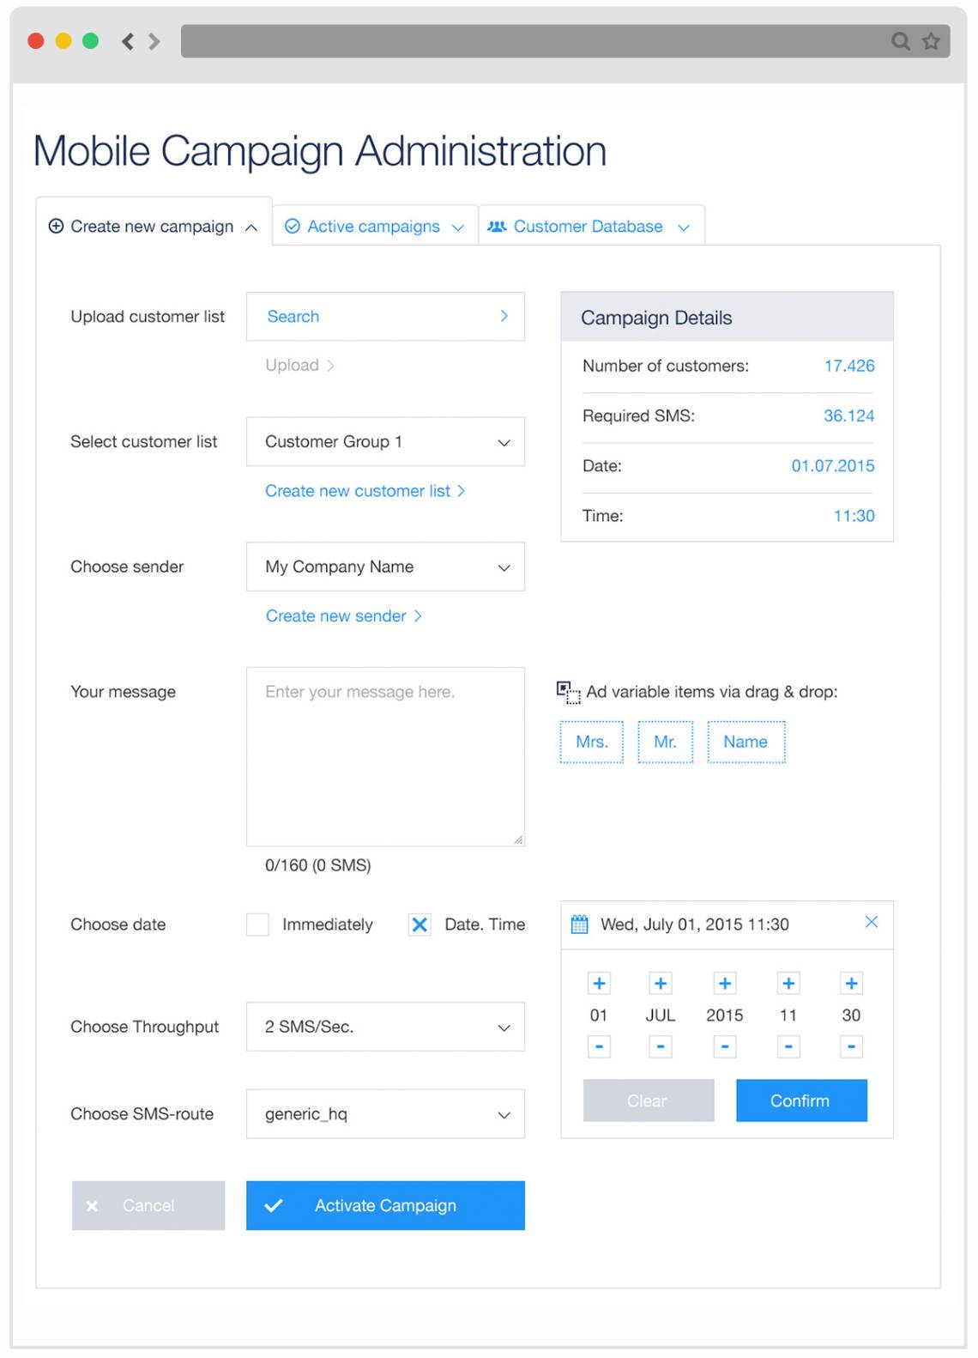Open the Customer Database tab

pyautogui.click(x=589, y=227)
